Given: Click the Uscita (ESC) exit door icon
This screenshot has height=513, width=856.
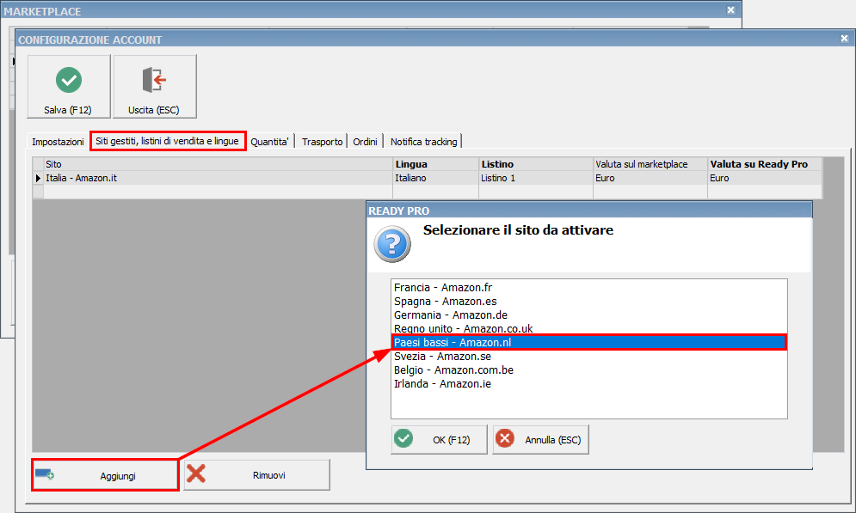Looking at the screenshot, I should 154,80.
